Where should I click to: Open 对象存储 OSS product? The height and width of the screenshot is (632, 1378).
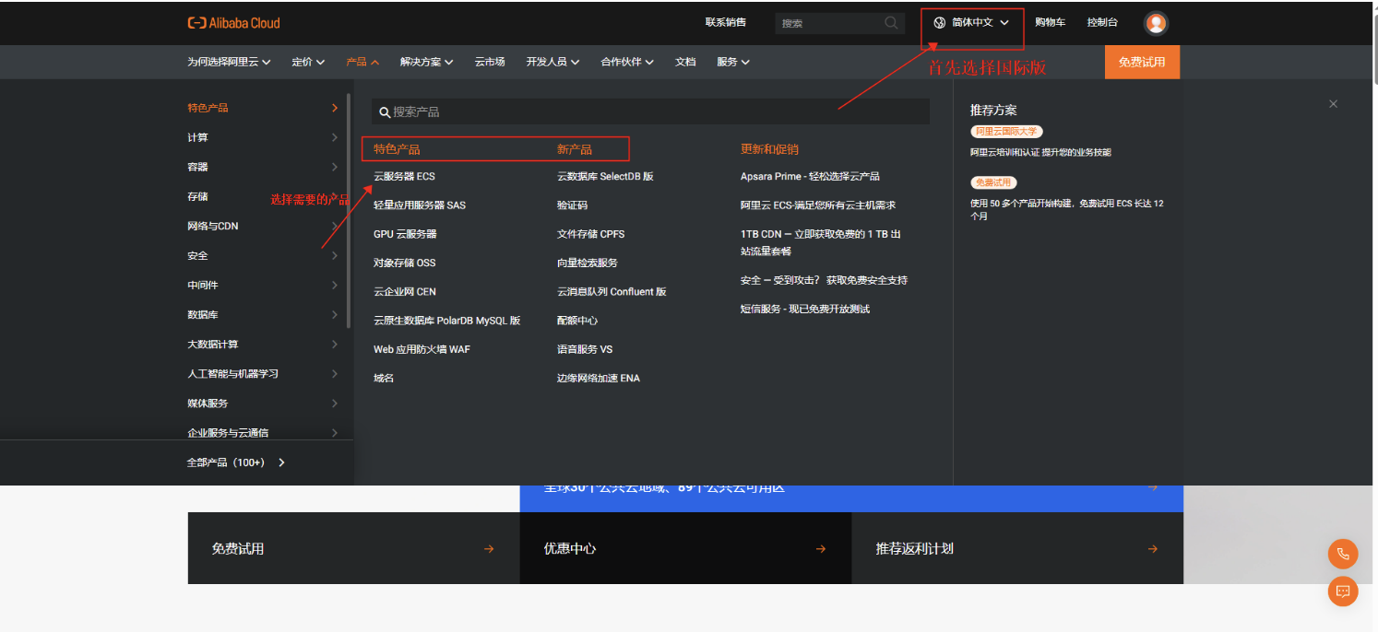pyautogui.click(x=404, y=263)
